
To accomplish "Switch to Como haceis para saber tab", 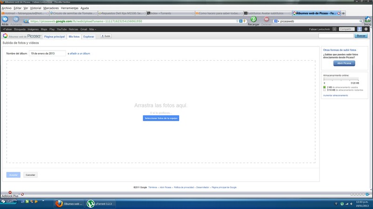I will coord(219,13).
